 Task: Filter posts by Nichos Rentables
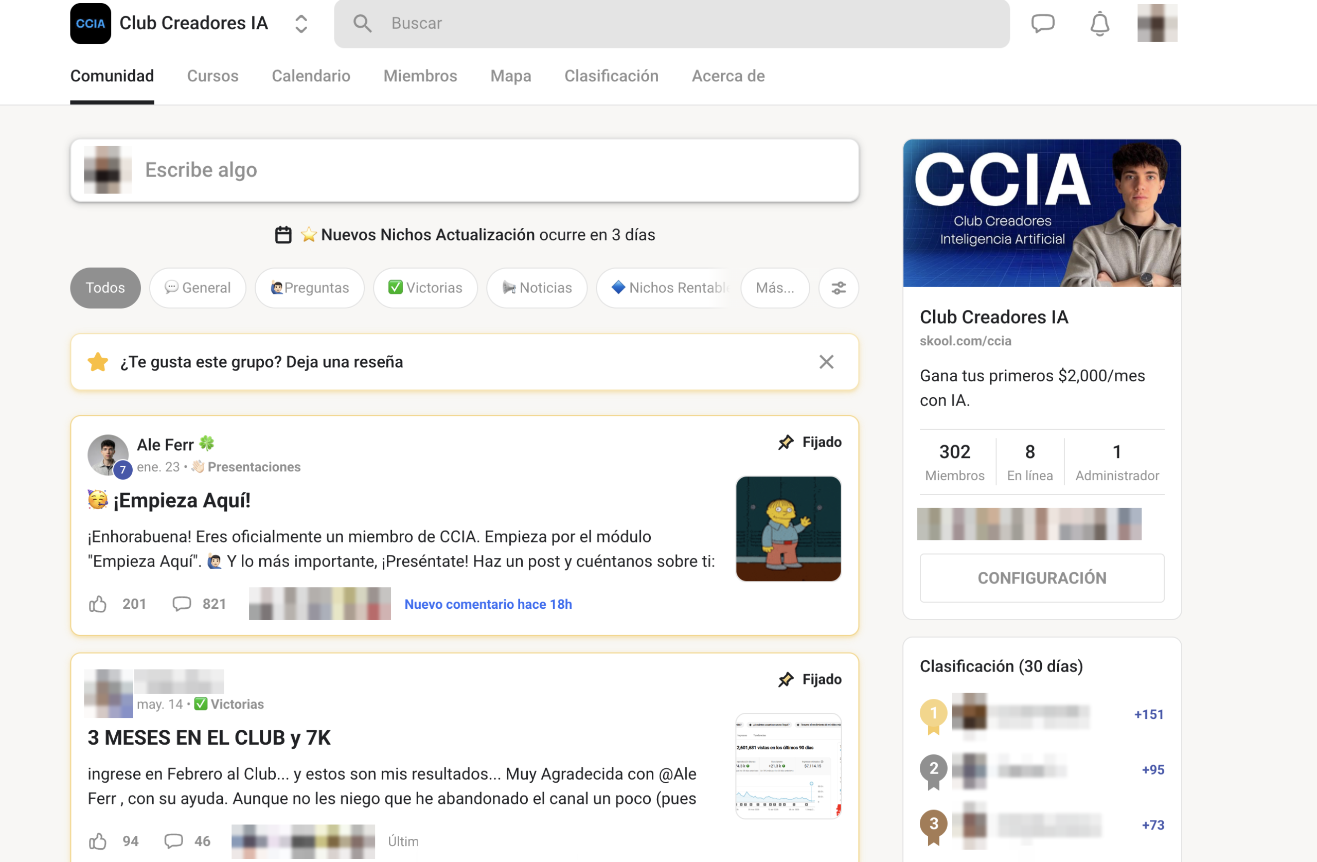[664, 288]
